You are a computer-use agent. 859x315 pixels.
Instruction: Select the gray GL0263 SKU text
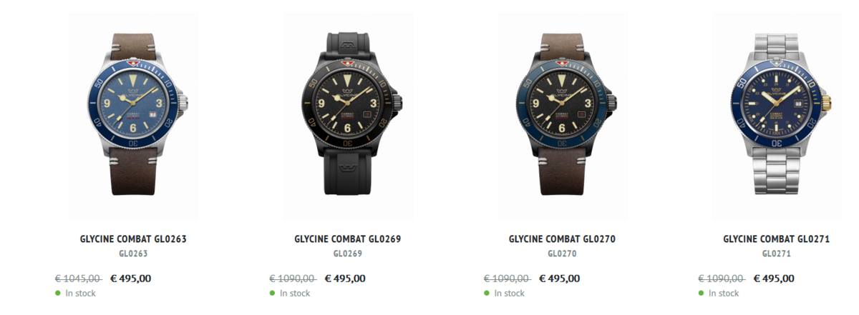pos(133,254)
